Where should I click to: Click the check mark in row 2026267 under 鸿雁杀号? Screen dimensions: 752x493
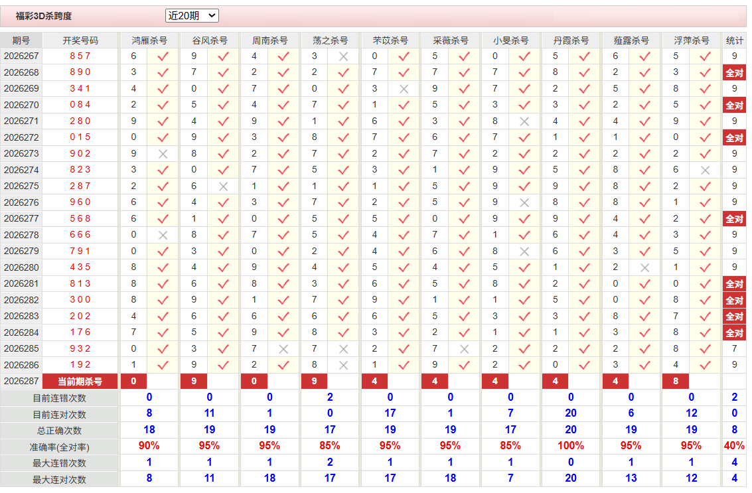pyautogui.click(x=163, y=56)
